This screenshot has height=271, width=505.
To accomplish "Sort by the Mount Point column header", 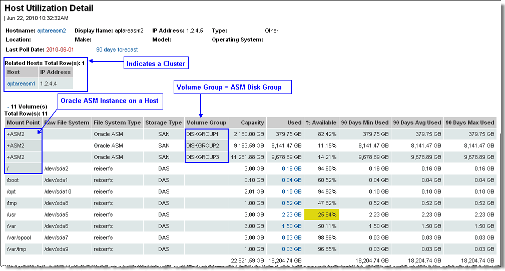I will click(x=23, y=122).
